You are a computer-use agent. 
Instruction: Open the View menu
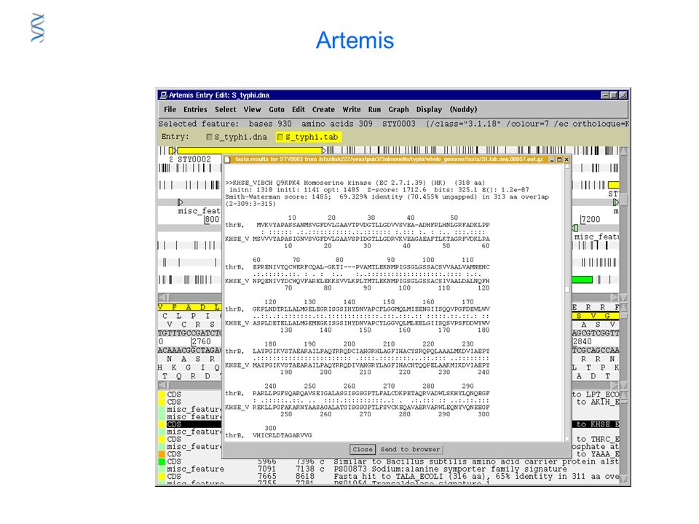tap(252, 109)
